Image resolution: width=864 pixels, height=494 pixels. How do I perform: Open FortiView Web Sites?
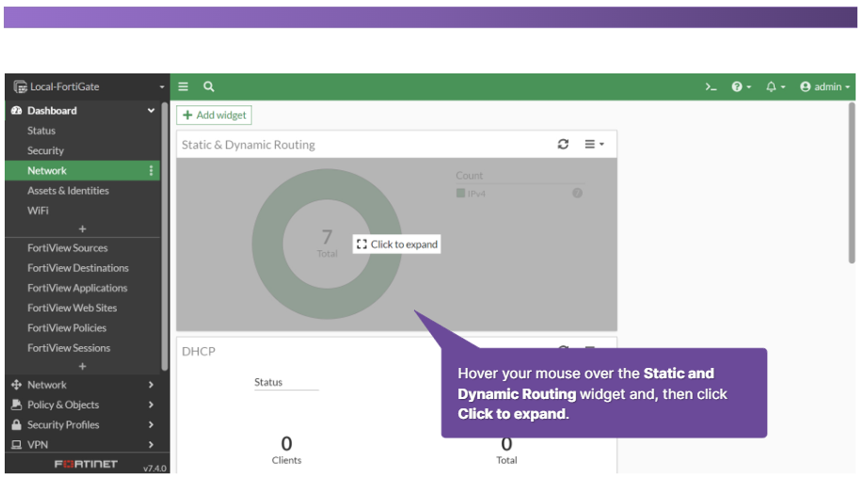(72, 308)
